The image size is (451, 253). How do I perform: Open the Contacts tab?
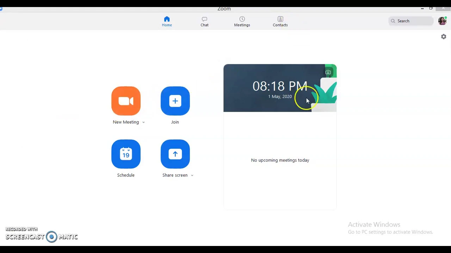(280, 21)
